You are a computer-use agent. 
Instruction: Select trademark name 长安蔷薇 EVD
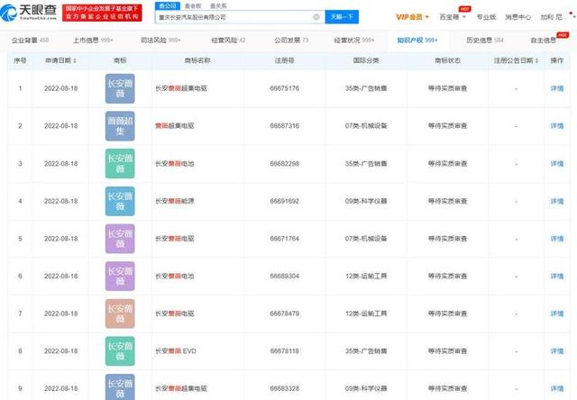(176, 351)
